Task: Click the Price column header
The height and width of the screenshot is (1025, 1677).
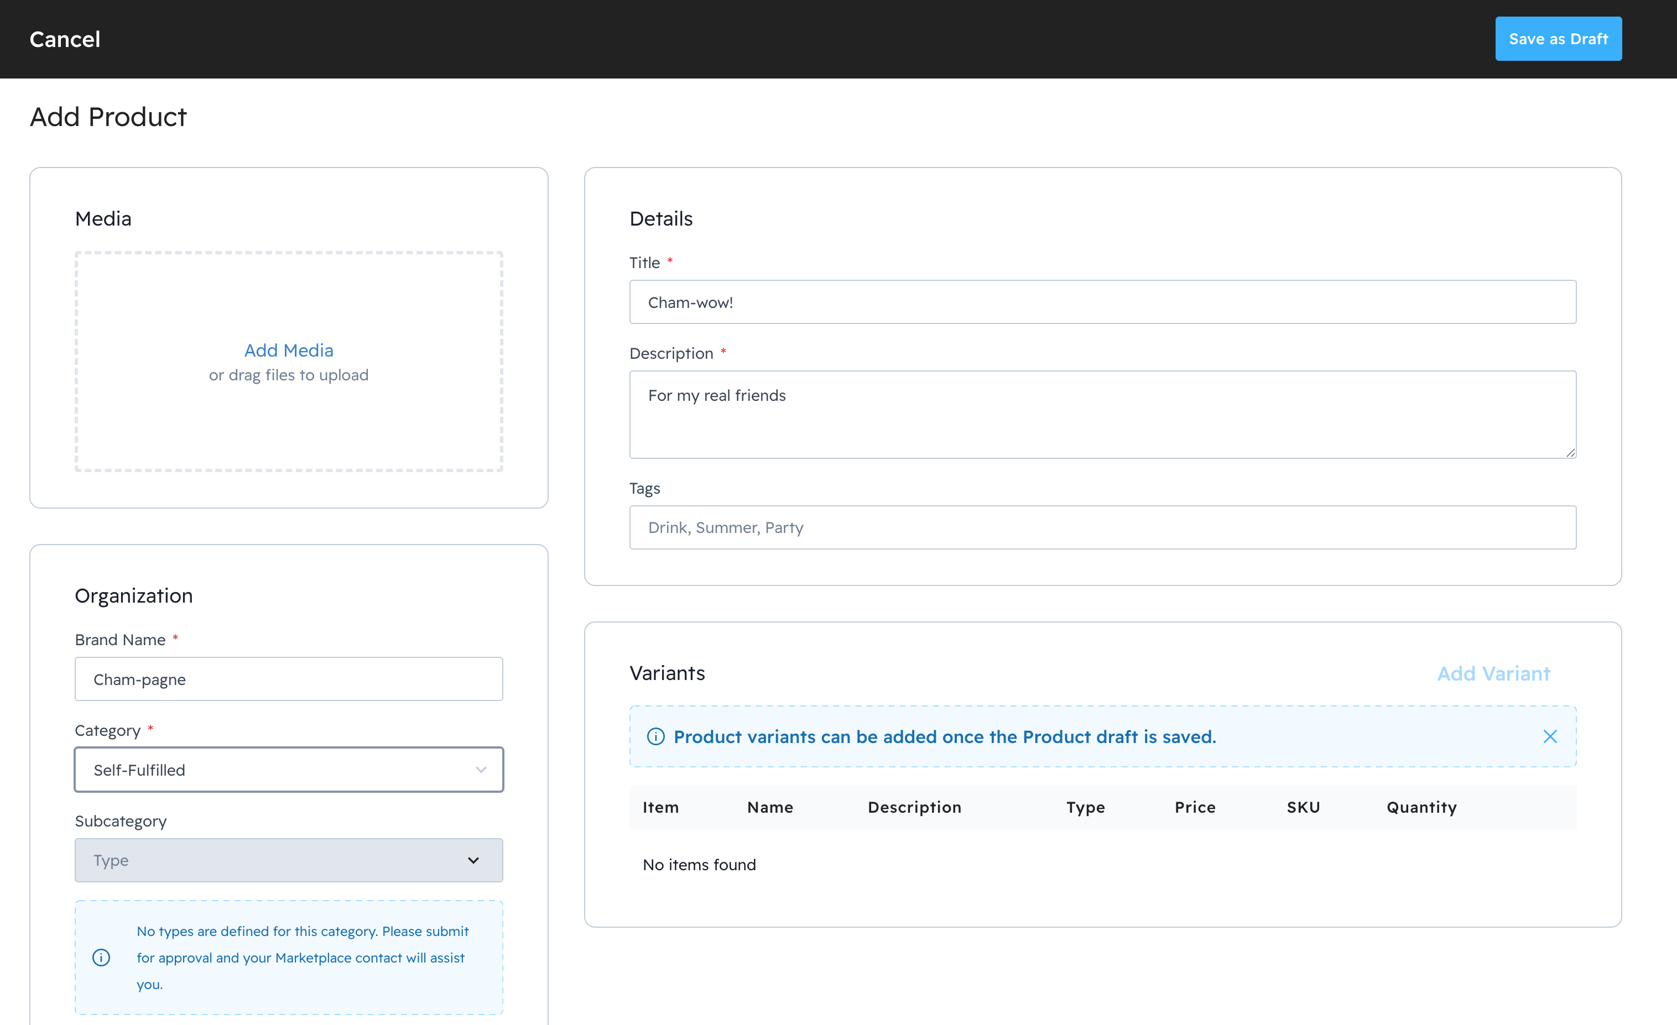Action: coord(1195,807)
